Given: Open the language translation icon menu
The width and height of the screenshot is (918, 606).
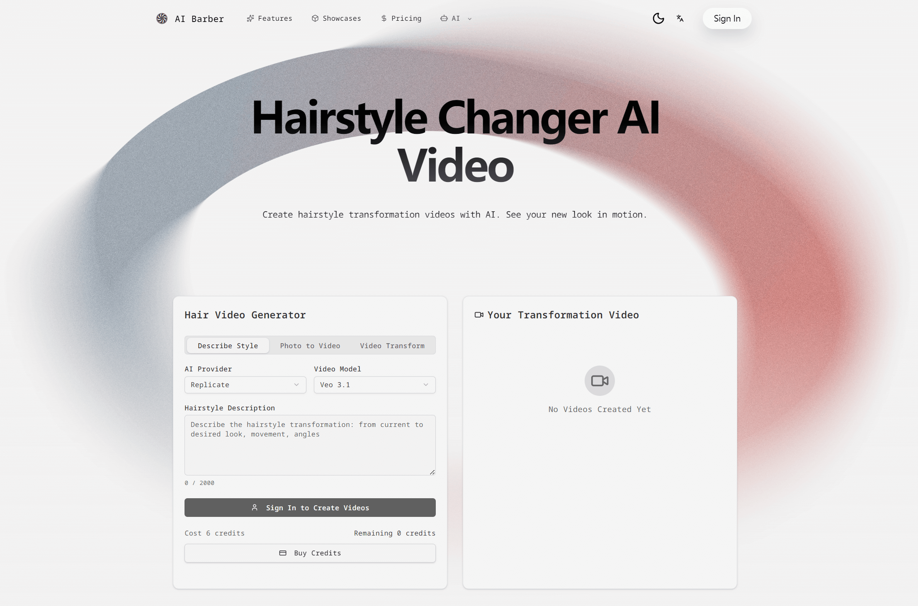Looking at the screenshot, I should 680,18.
